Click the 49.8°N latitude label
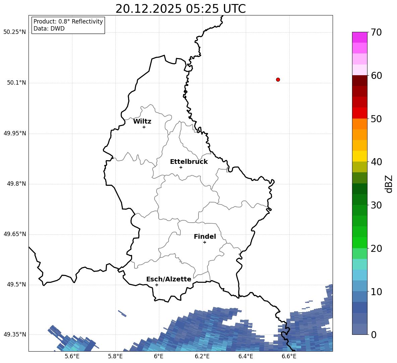 16,184
